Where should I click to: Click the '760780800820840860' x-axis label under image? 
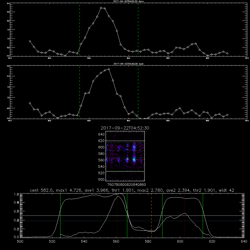click(x=126, y=184)
